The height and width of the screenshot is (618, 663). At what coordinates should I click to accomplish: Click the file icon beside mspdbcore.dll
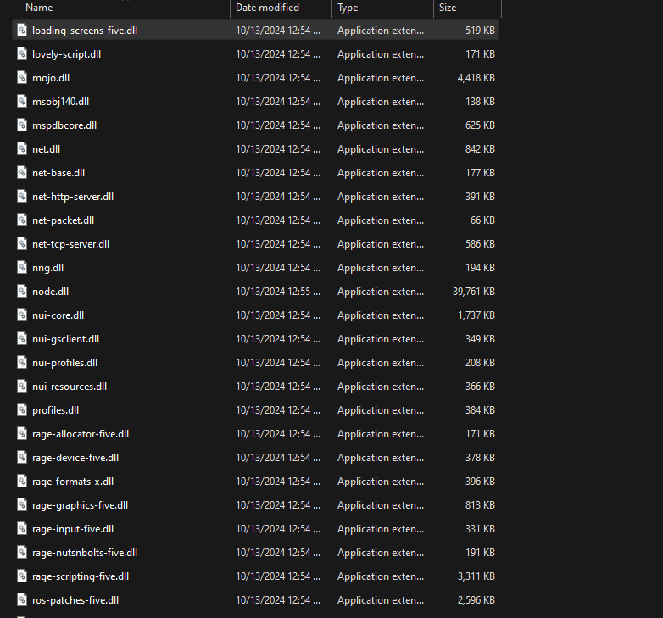coord(22,125)
